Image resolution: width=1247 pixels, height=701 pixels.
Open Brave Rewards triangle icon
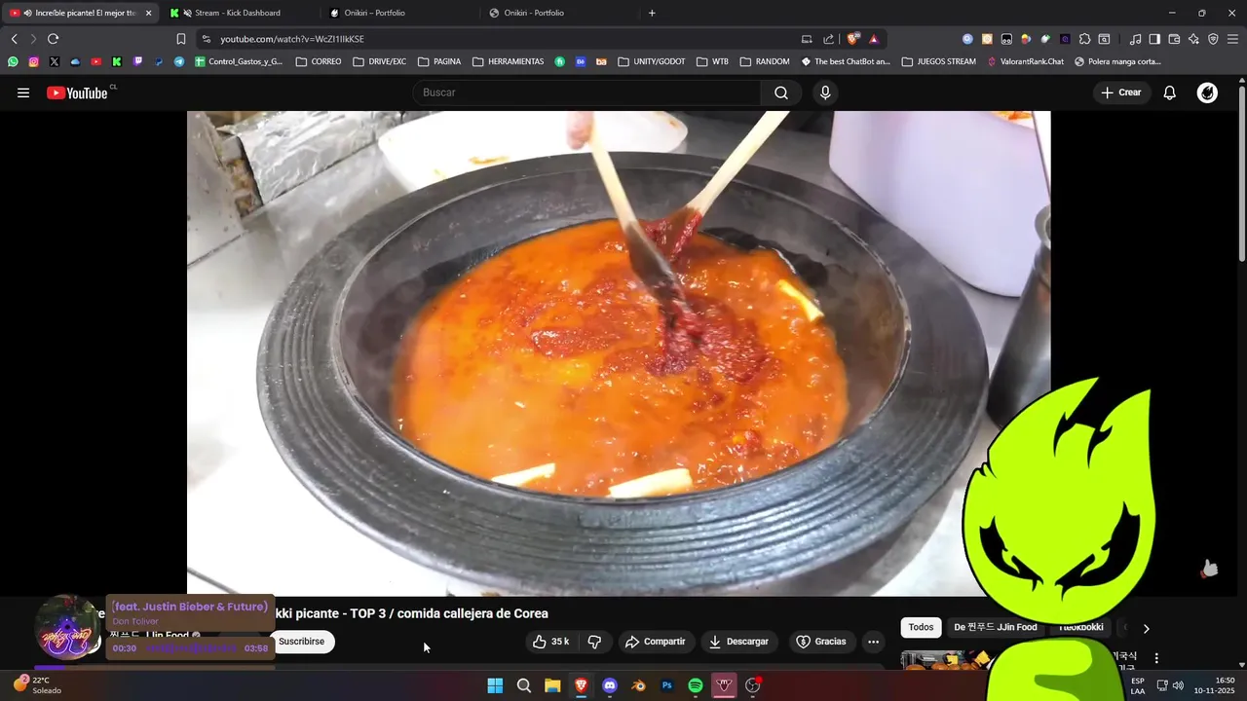click(x=873, y=39)
